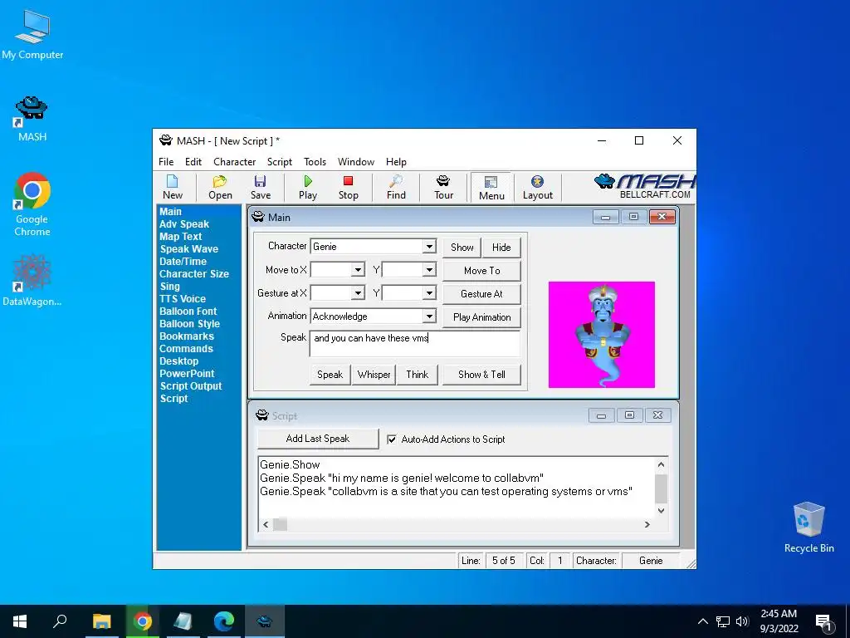Click the script's vertical scrollbar down arrow
Screen dimensions: 850x638
click(661, 511)
